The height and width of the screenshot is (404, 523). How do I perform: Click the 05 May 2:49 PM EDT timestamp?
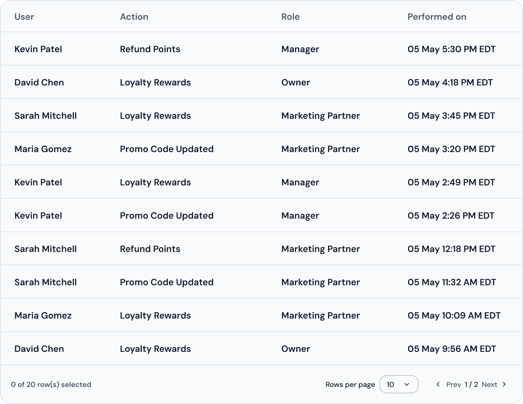tap(451, 182)
